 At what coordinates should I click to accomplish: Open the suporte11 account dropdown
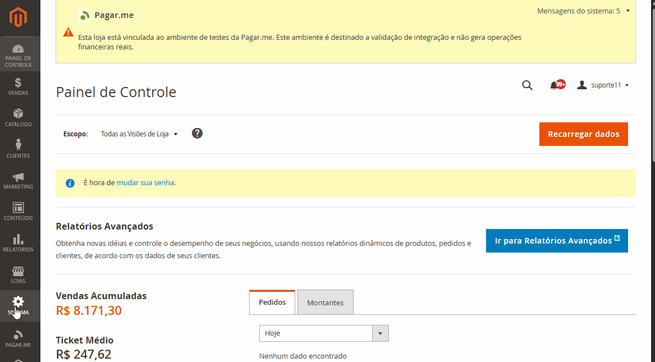(x=603, y=85)
